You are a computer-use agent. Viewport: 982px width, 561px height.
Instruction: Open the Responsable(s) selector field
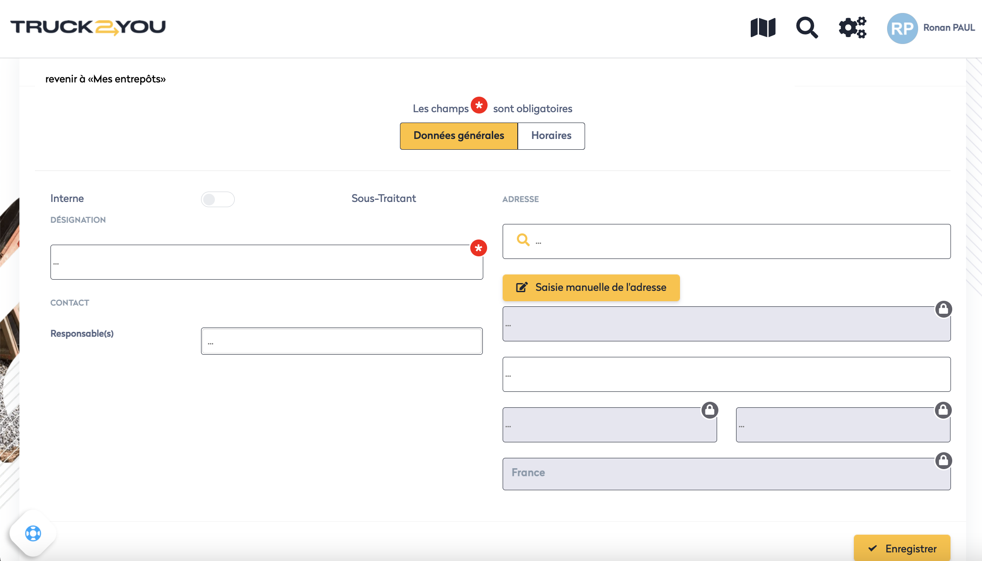pyautogui.click(x=342, y=341)
